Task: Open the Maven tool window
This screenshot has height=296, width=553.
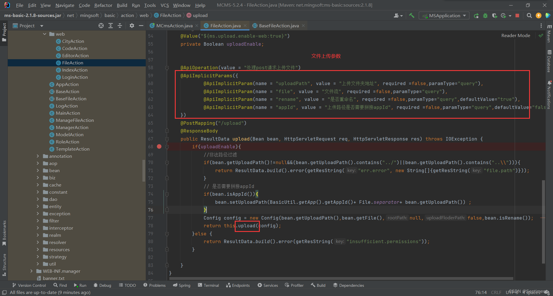Action: 549,33
